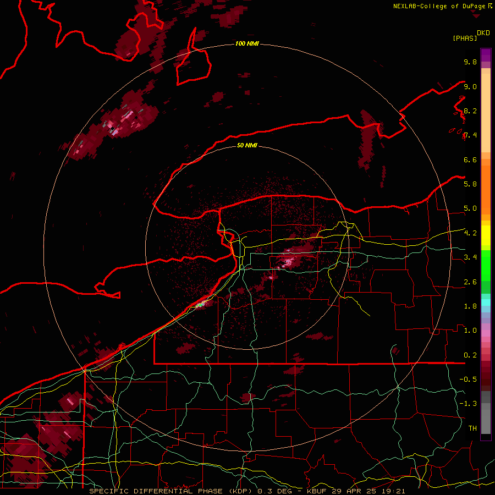Click the 6.6 scale value
Image resolution: width=495 pixels, height=495 pixels.
[470, 159]
